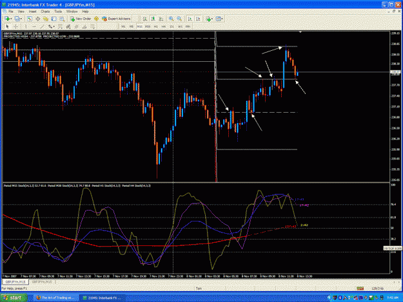Select the arrow cursor tool
The height and width of the screenshot is (302, 403).
click(7, 26)
